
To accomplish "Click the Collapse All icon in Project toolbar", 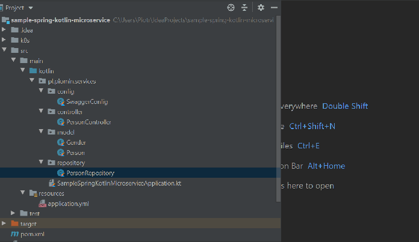I will pos(244,8).
